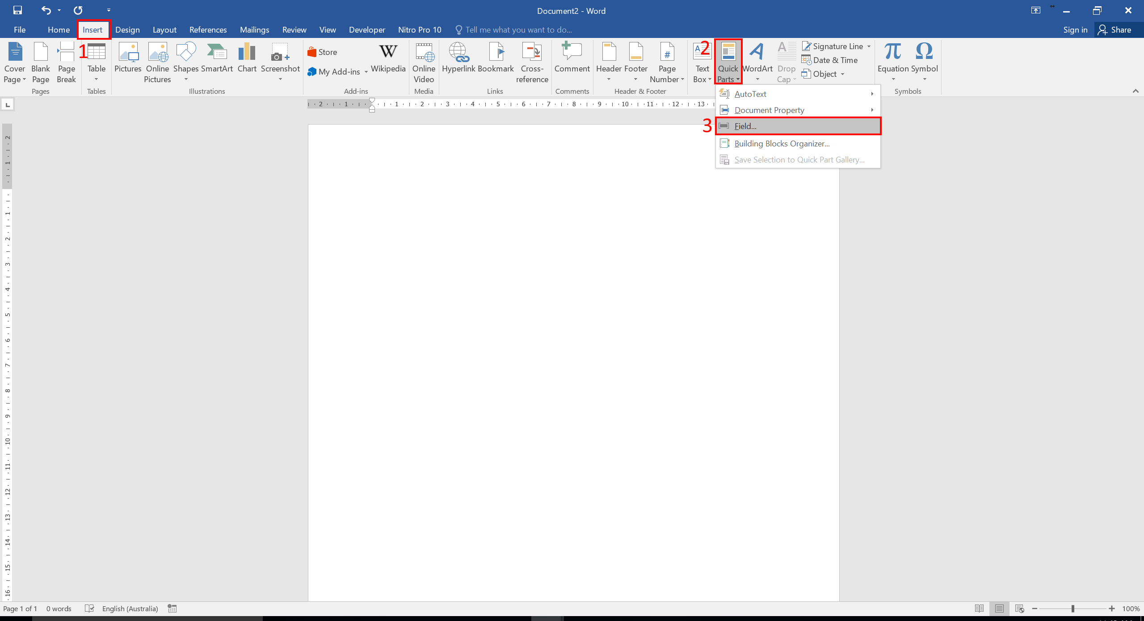Expand the Signature Line dropdown arrow
The width and height of the screenshot is (1144, 621).
click(x=869, y=46)
